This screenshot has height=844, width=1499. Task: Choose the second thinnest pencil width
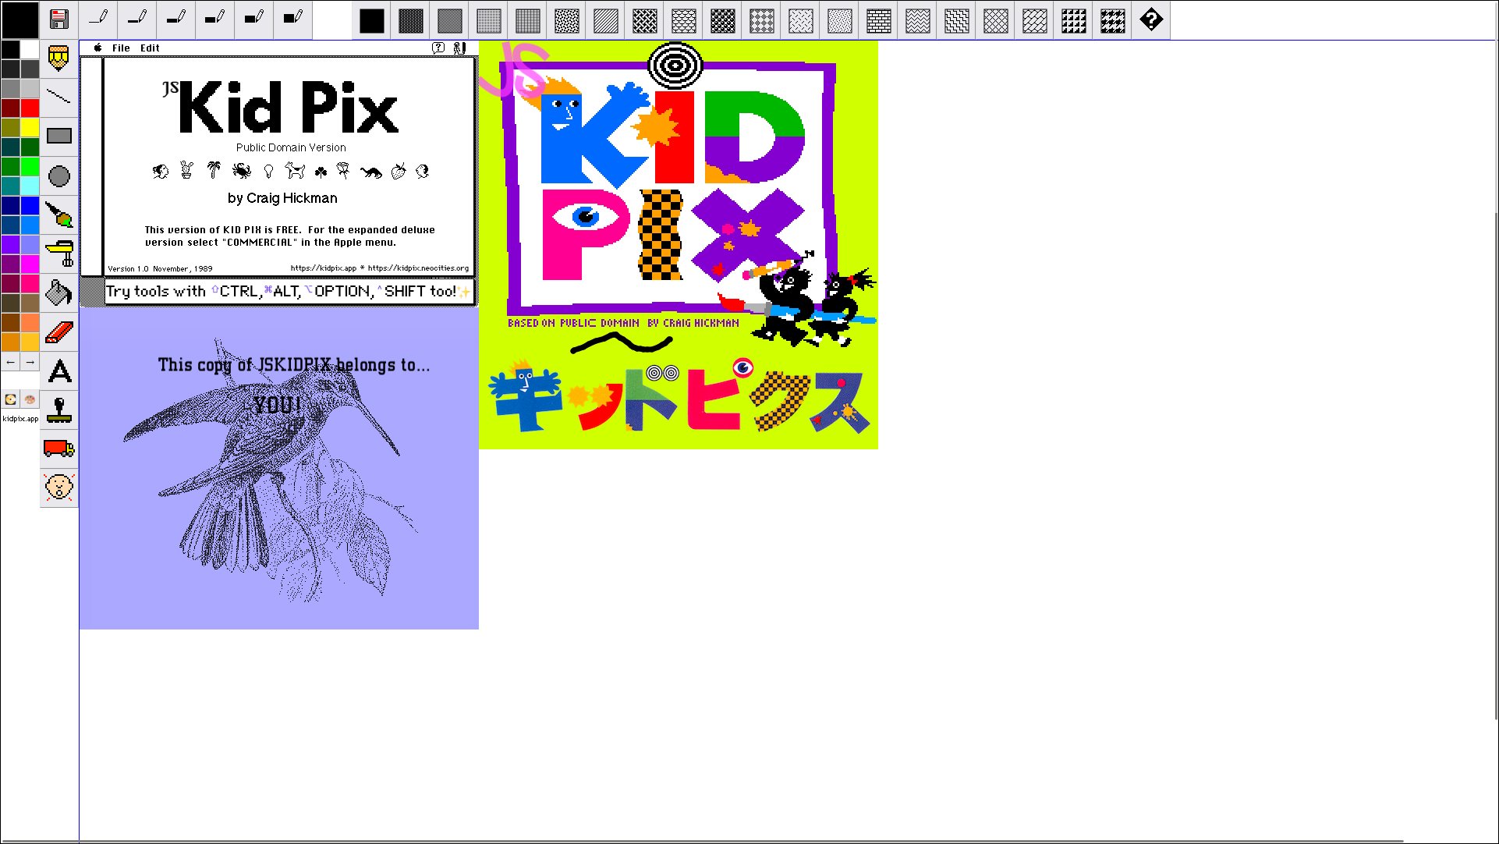point(137,20)
